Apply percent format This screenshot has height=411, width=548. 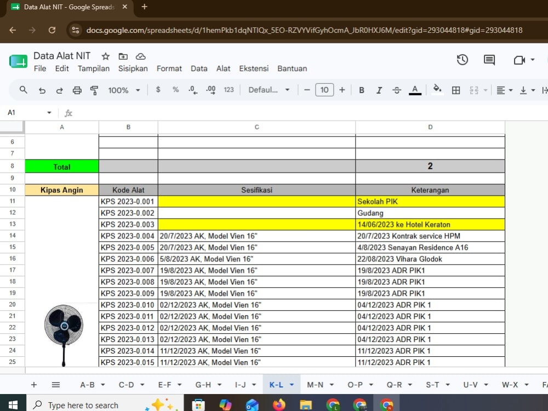pyautogui.click(x=175, y=90)
